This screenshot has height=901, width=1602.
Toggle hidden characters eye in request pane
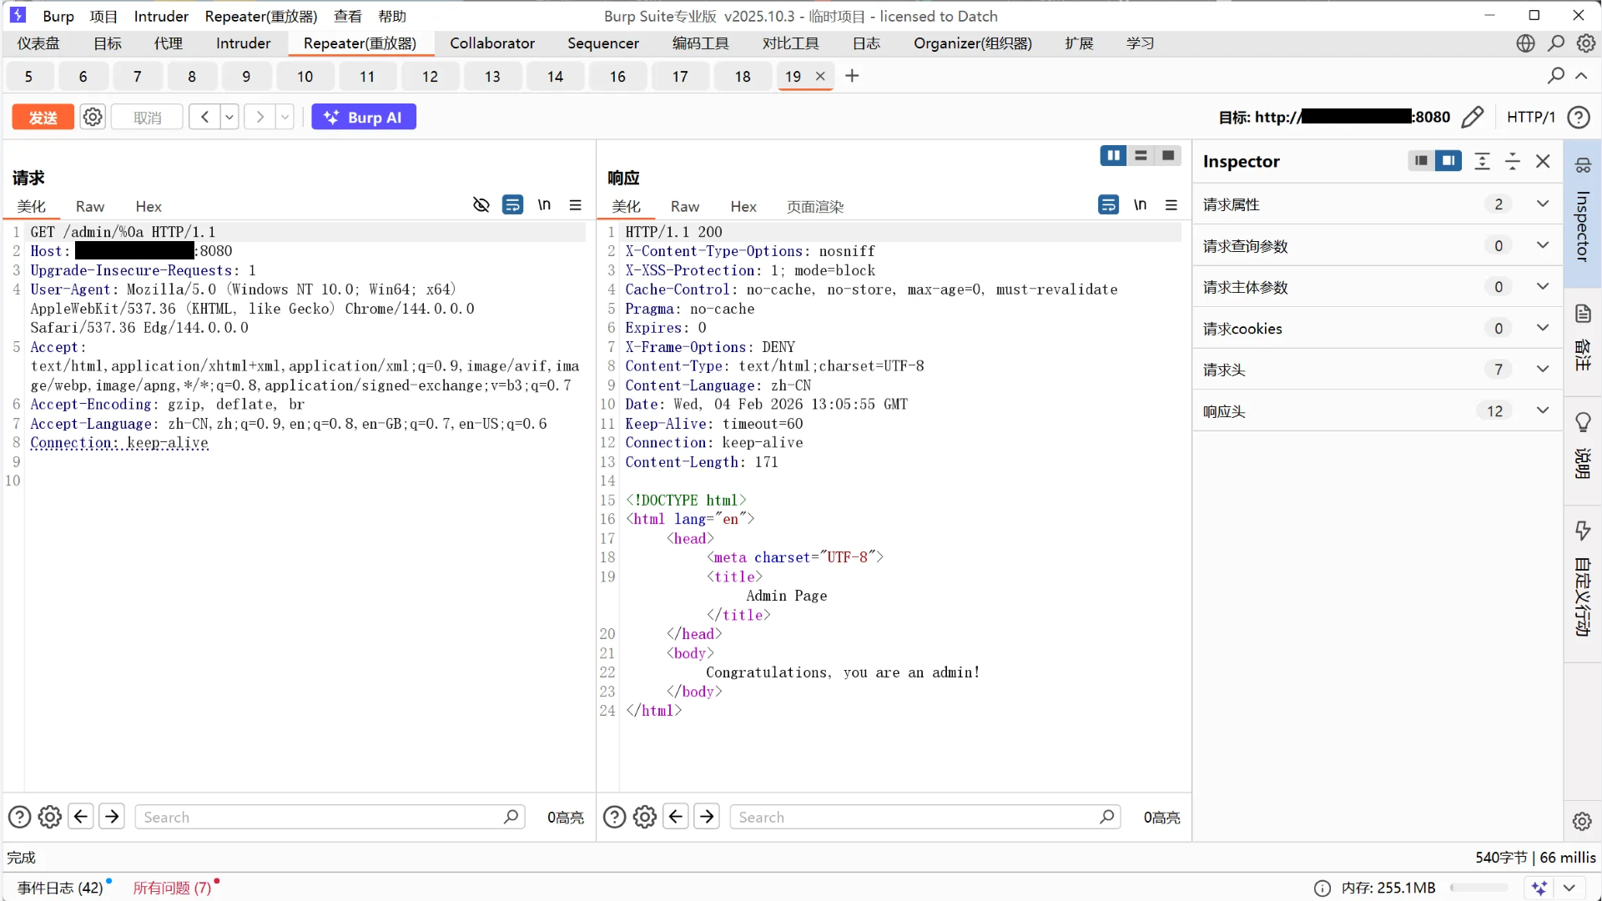coord(481,205)
